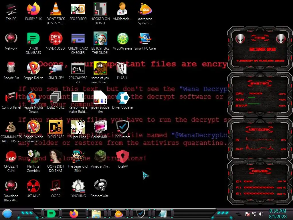The image size is (293, 220).
Task: Select the japan suicide sim file
Action: point(100,102)
